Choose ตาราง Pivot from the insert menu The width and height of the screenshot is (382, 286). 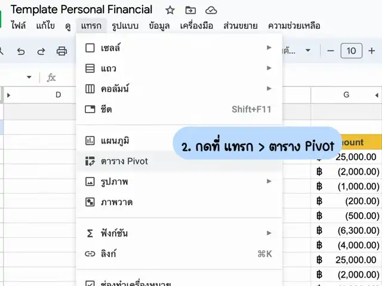pyautogui.click(x=124, y=161)
